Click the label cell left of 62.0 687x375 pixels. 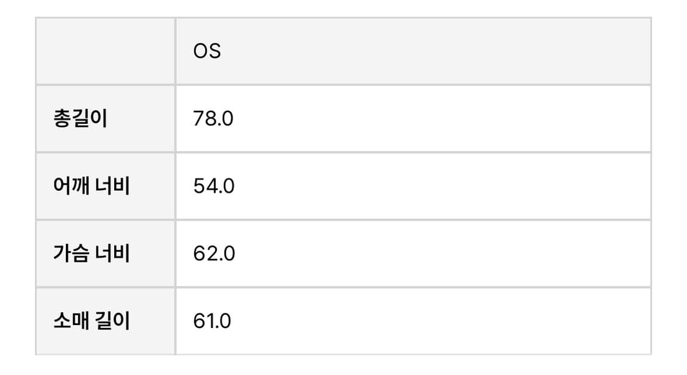point(106,253)
